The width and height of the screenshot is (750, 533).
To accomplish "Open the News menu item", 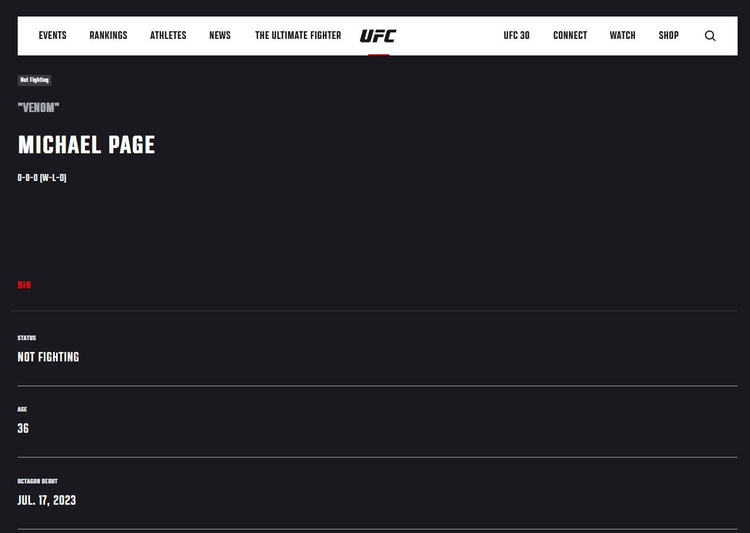I will click(220, 35).
